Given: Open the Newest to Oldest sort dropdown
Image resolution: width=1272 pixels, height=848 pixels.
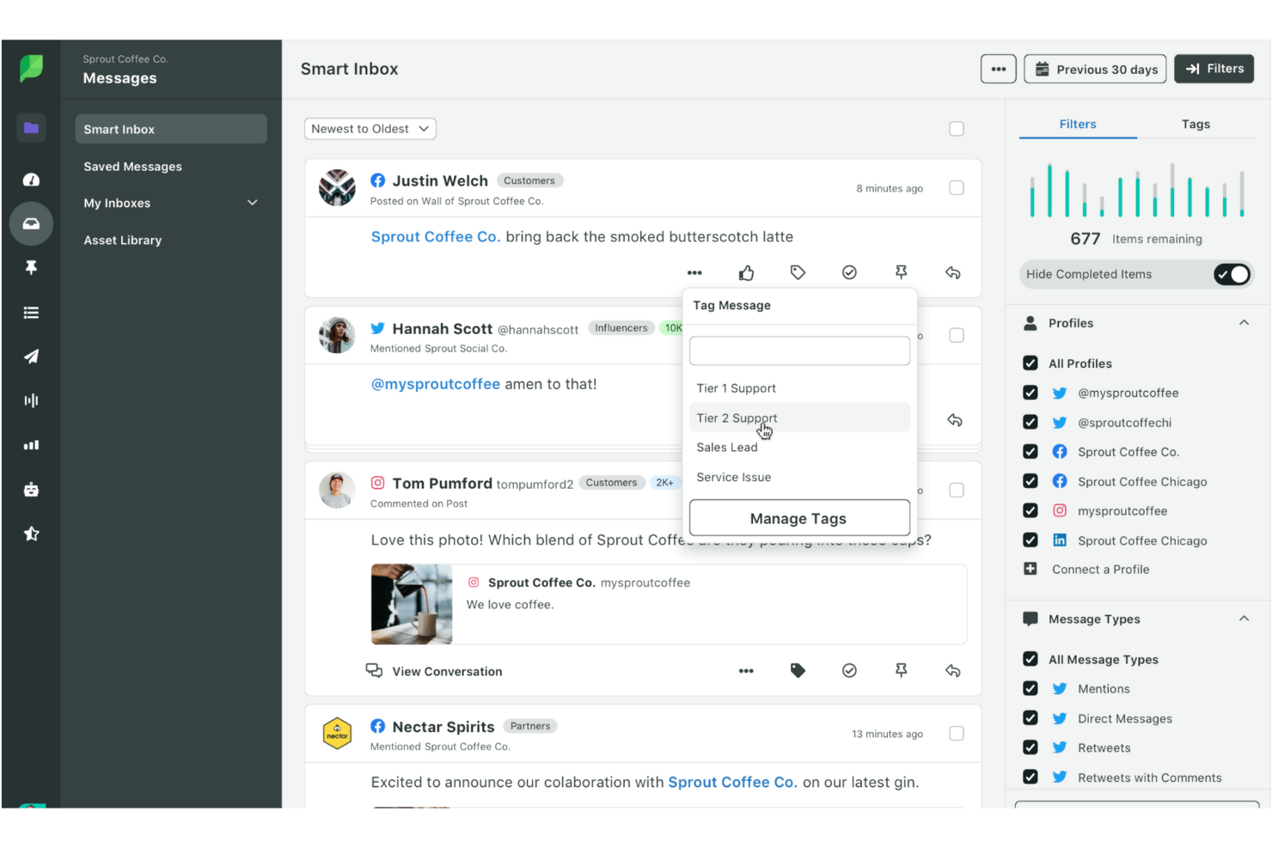Looking at the screenshot, I should 370,128.
